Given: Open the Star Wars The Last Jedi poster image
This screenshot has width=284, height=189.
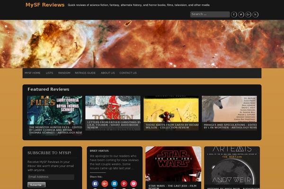Looking at the screenshot, I should (173, 164).
